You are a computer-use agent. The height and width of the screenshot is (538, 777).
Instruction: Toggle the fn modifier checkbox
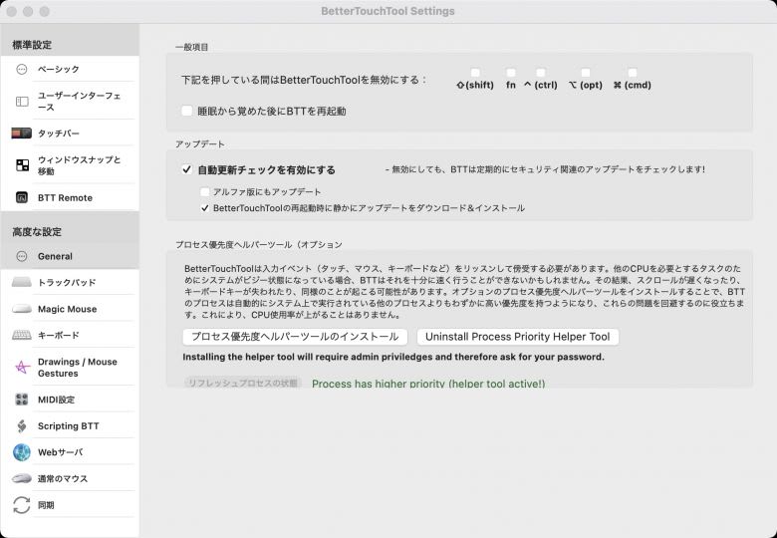pos(511,73)
